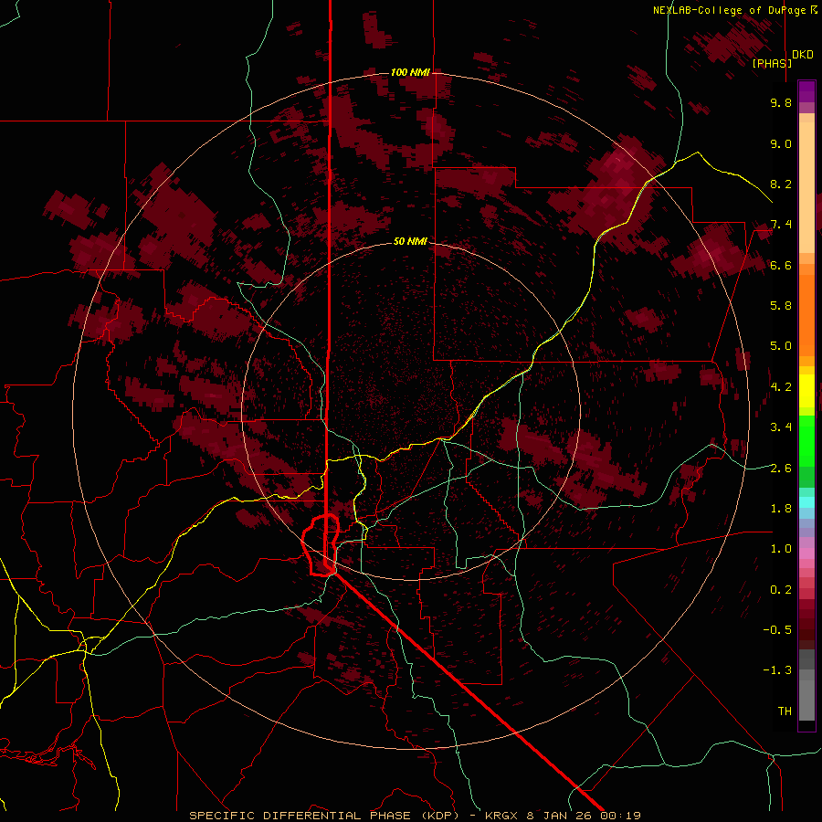Pick the pale peach band on the color bar
Screen dimensions: 822x822
click(x=806, y=187)
